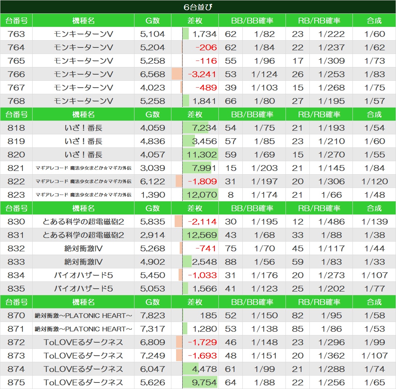Click the first 合成 column header

click(374, 20)
